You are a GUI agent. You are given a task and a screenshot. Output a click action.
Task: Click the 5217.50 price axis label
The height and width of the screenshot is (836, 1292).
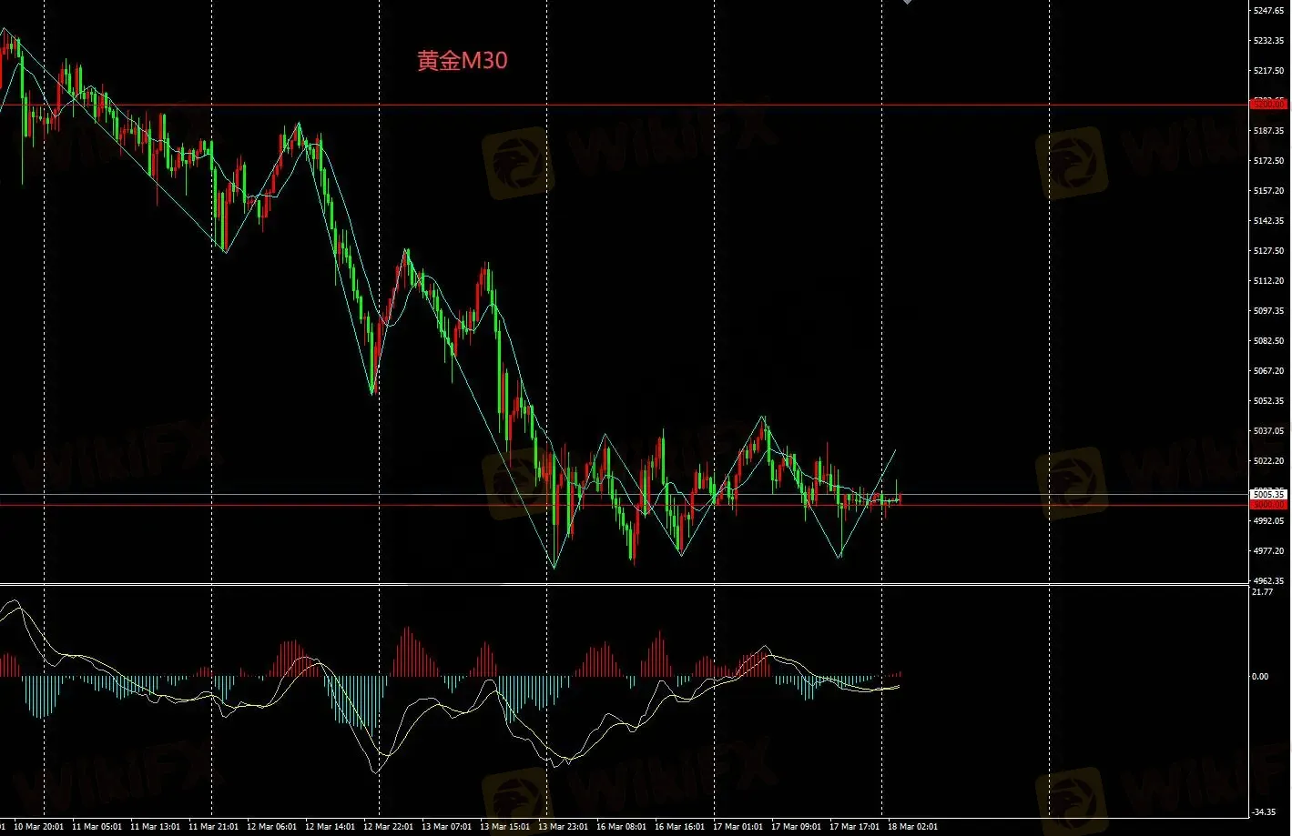(1268, 71)
